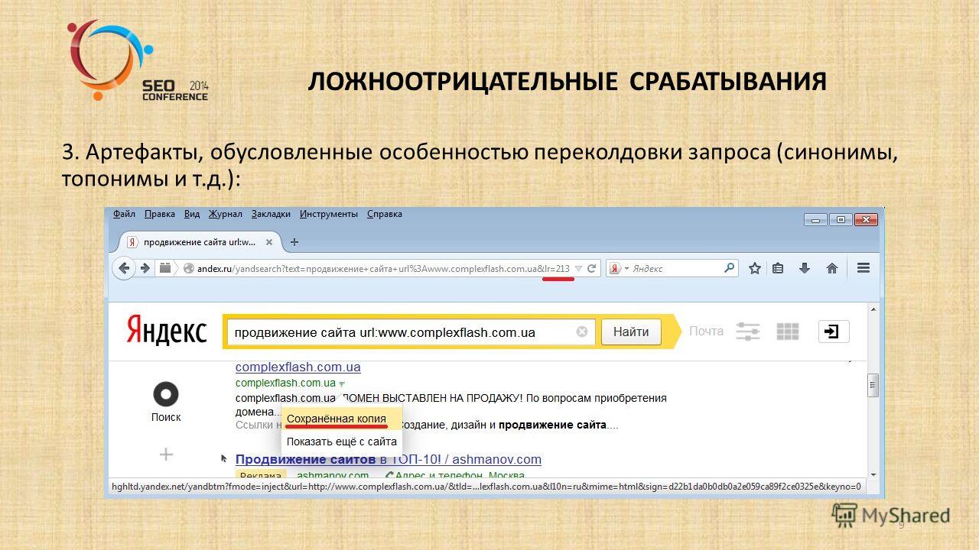
Task: Click the green complexflash.com.ua URL
Action: pyautogui.click(x=285, y=383)
